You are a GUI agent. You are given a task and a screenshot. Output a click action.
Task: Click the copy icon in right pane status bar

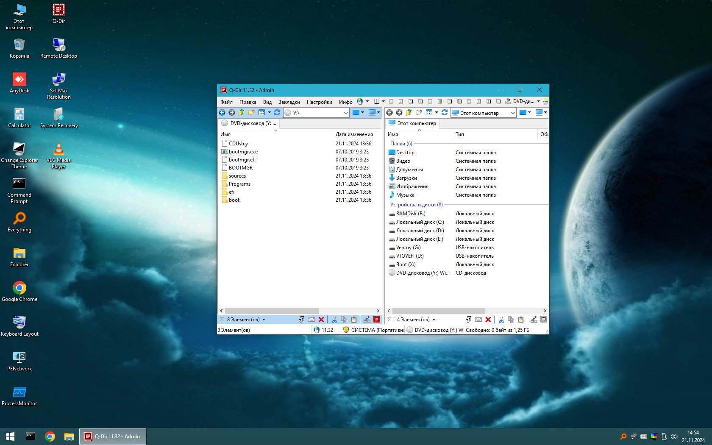tap(511, 320)
